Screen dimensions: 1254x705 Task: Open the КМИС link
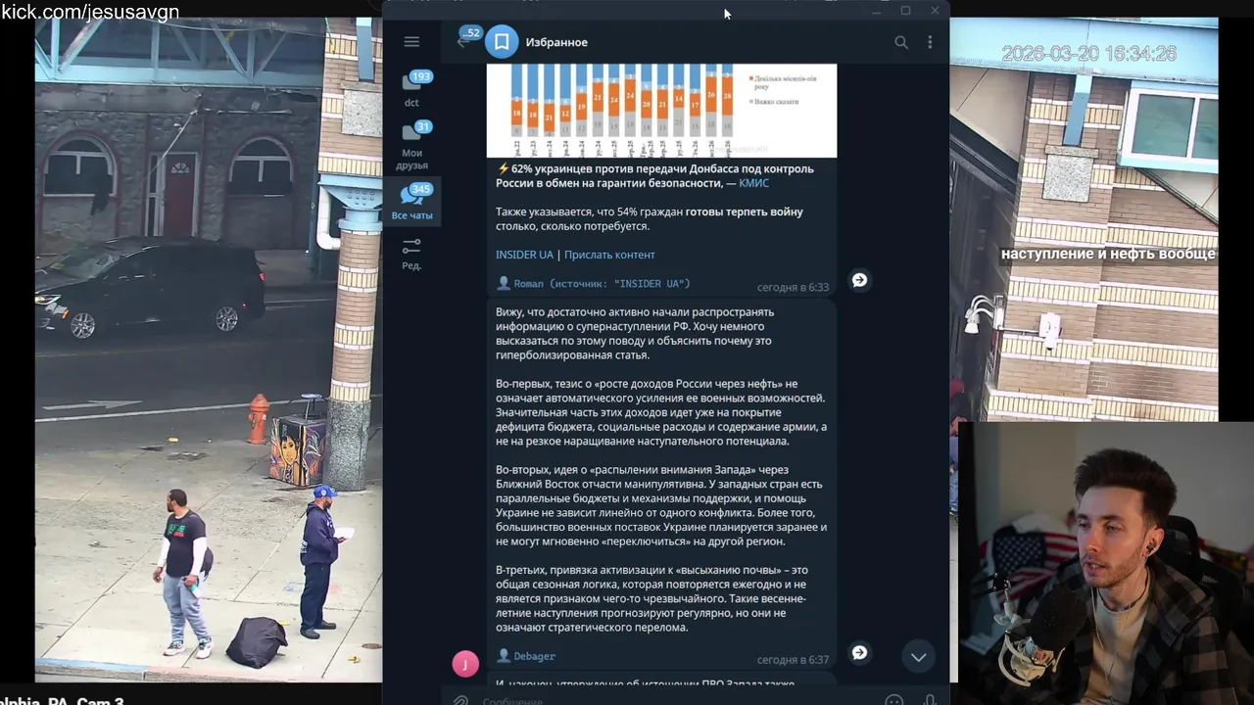[753, 183]
